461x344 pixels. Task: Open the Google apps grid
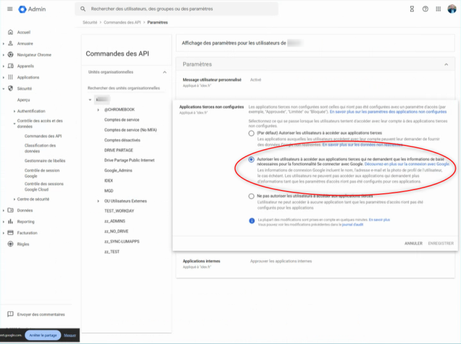click(438, 9)
